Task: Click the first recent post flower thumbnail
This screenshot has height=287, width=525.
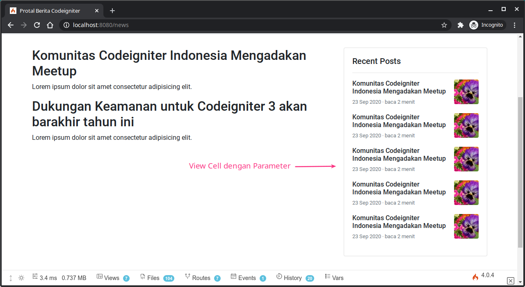Action: point(466,92)
